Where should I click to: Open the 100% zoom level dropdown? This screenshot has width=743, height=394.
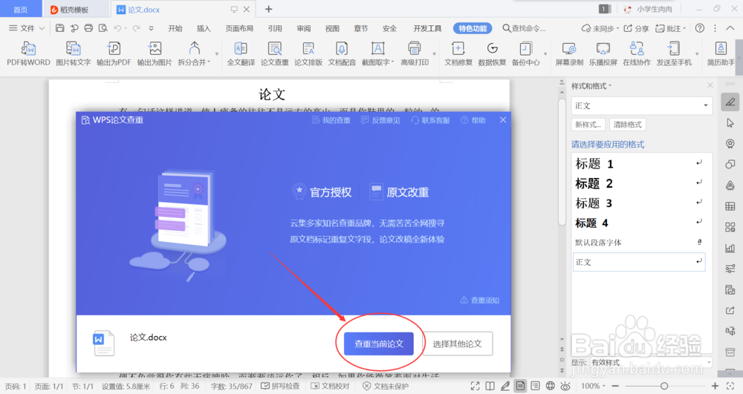(x=593, y=386)
